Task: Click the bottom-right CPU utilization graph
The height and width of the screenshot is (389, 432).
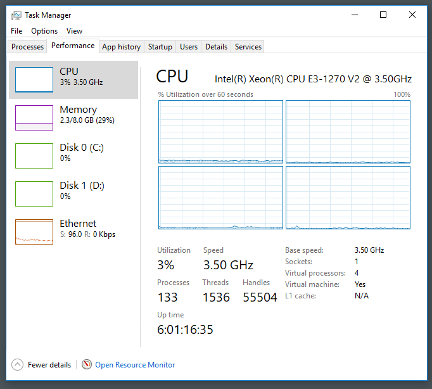Action: tap(348, 198)
